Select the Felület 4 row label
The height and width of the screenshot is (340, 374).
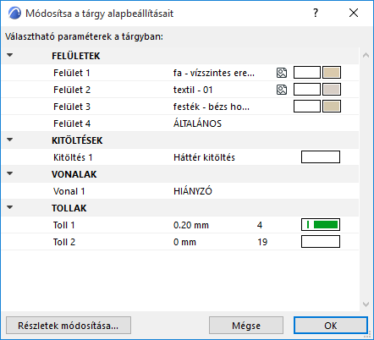tap(72, 123)
